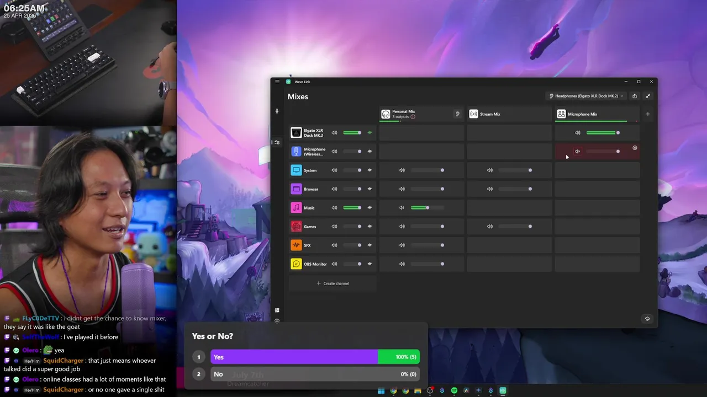Click the ear monitor icon on Personal Mix

click(x=457, y=114)
